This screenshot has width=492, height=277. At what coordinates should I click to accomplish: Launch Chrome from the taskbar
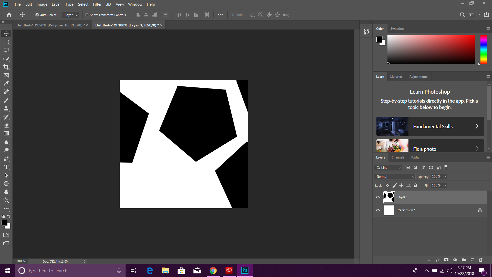[x=213, y=270]
